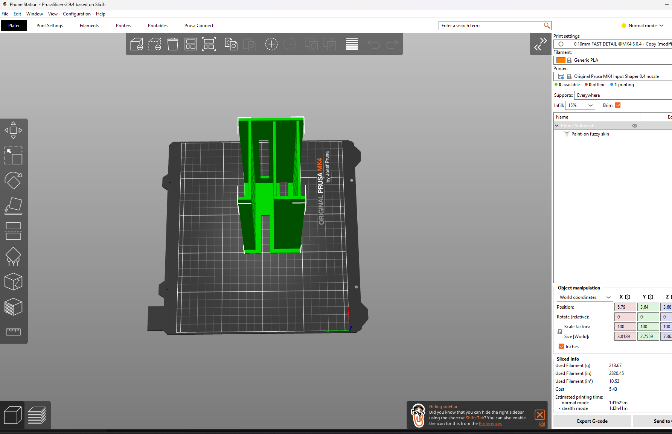Image resolution: width=672 pixels, height=434 pixels.
Task: Open the Configuration menu
Action: pos(76,14)
